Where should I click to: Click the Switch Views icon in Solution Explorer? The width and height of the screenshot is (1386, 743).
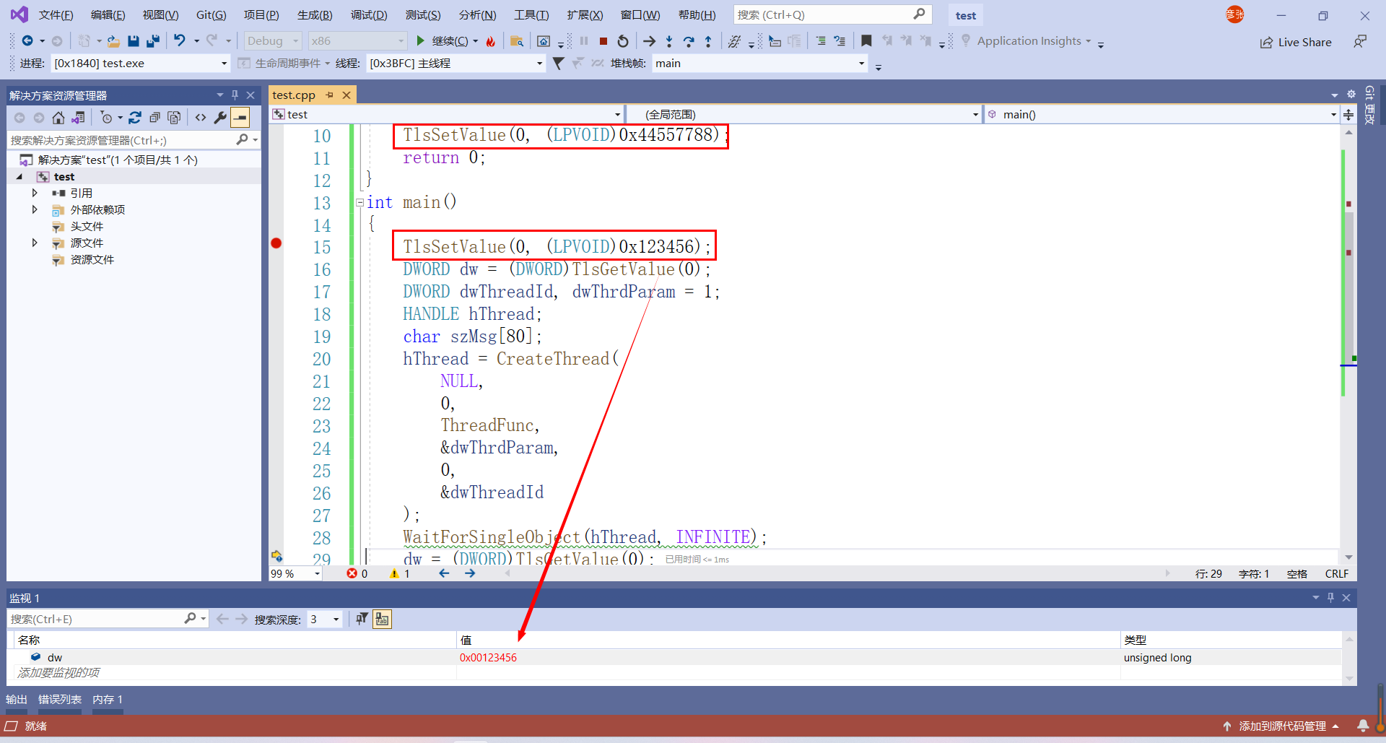pos(78,118)
